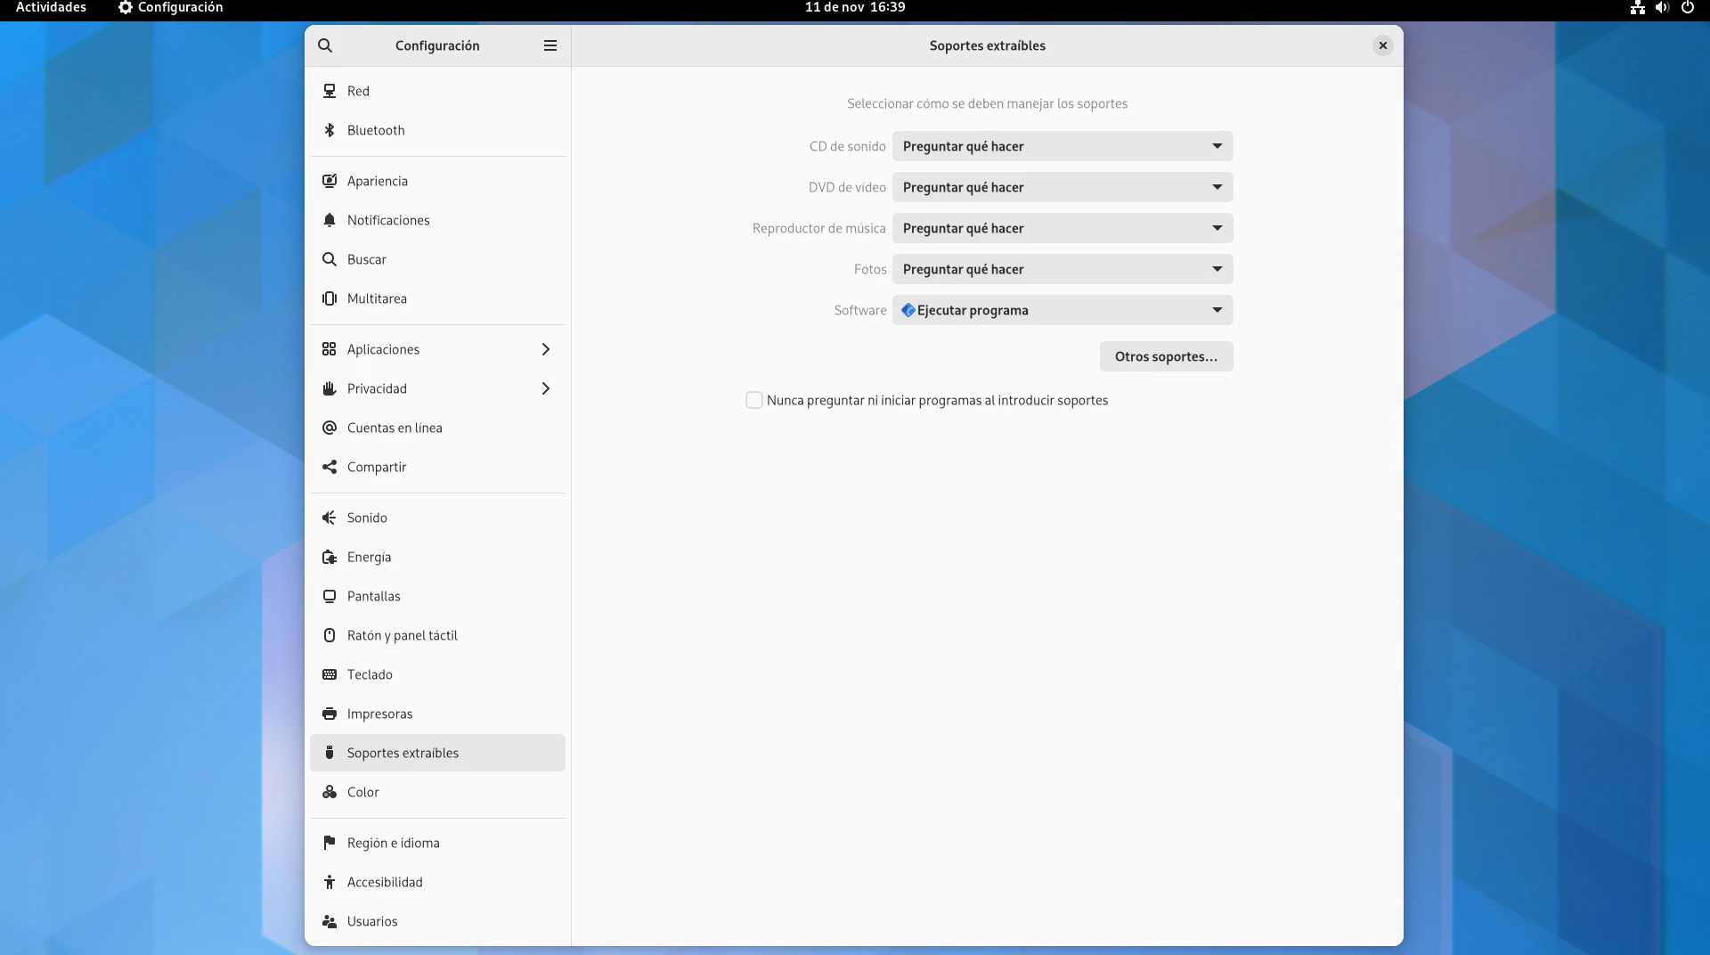Click the 'Otros soportes...' button

point(1166,356)
